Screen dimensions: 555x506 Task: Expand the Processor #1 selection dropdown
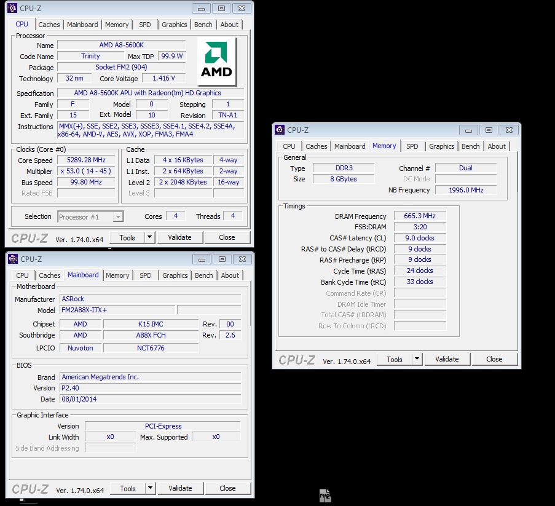click(118, 216)
